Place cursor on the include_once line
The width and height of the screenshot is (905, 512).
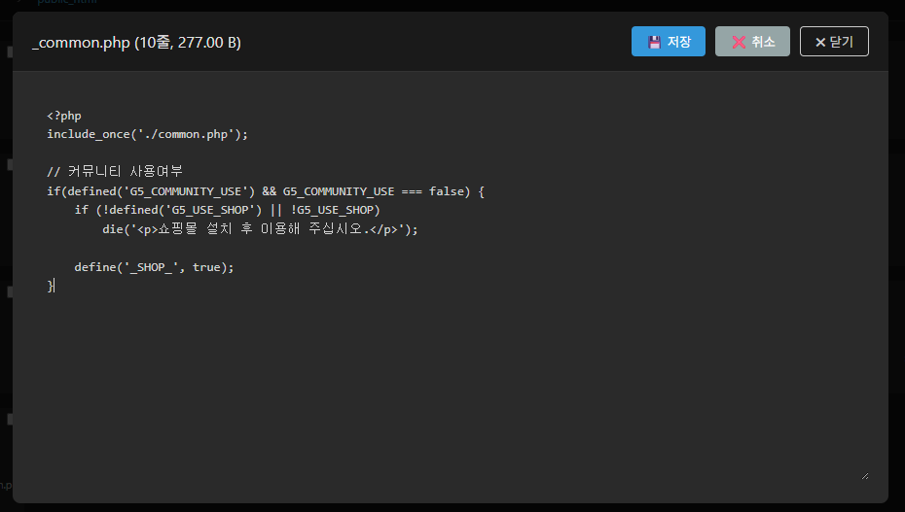(x=147, y=134)
